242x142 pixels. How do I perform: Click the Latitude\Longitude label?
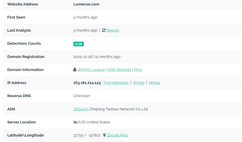25,135
